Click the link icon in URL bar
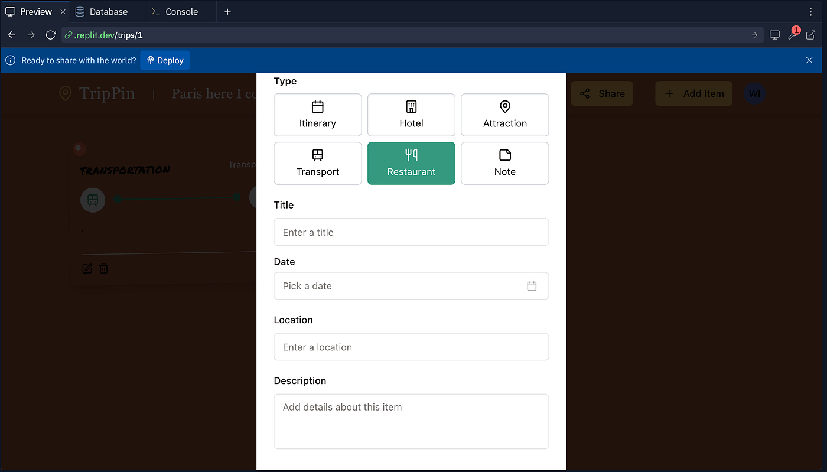 (68, 35)
